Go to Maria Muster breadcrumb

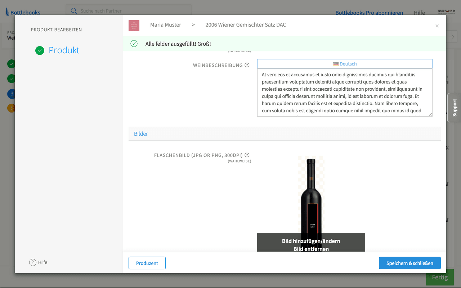tap(166, 25)
